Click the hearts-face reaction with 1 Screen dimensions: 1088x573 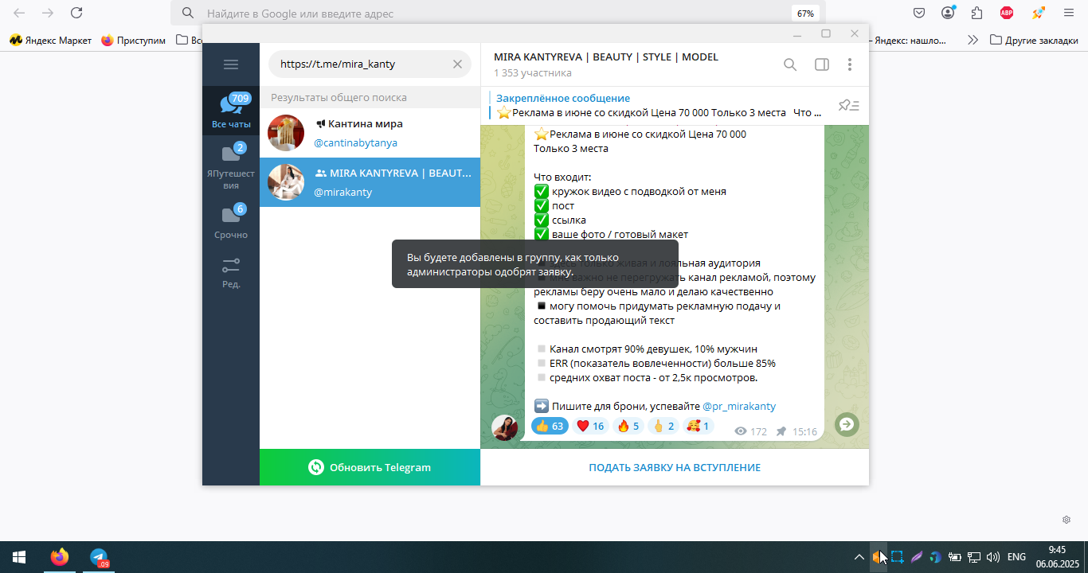[699, 426]
